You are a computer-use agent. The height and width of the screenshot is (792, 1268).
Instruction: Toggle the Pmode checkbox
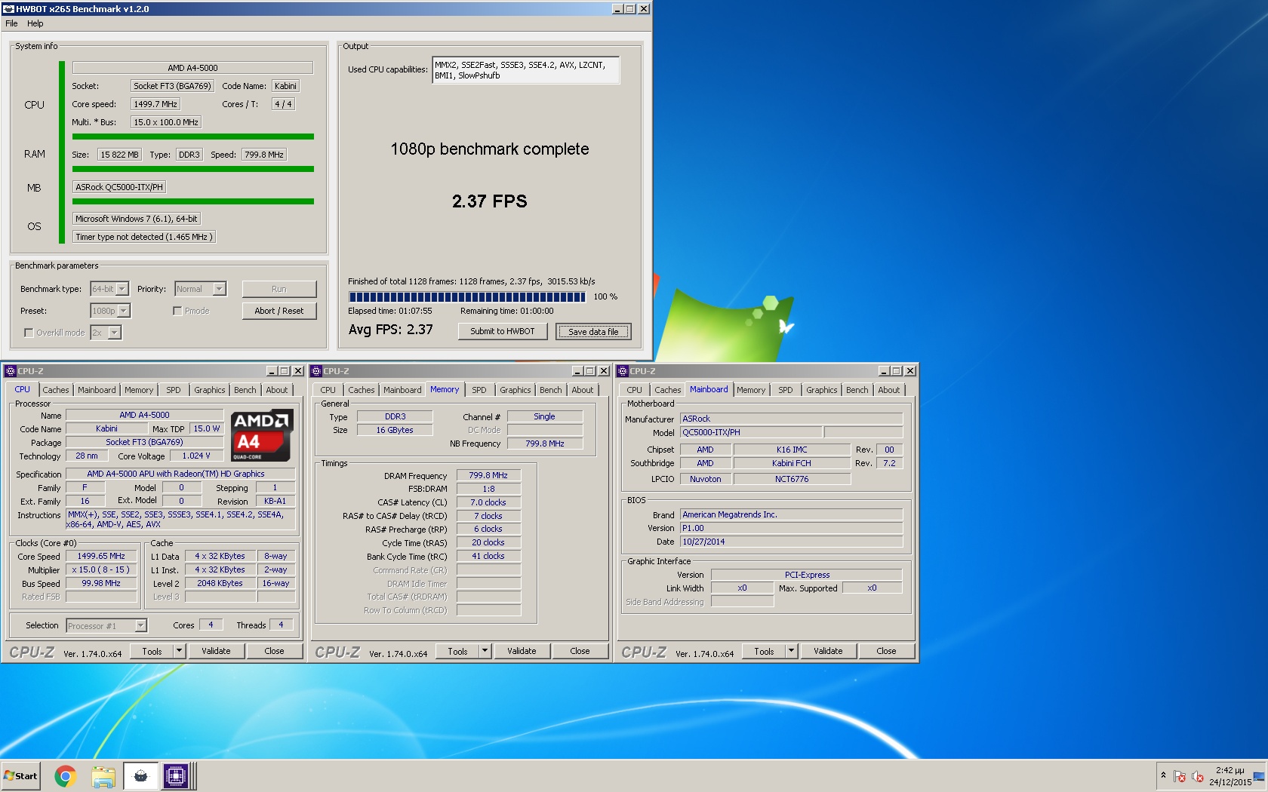(177, 311)
